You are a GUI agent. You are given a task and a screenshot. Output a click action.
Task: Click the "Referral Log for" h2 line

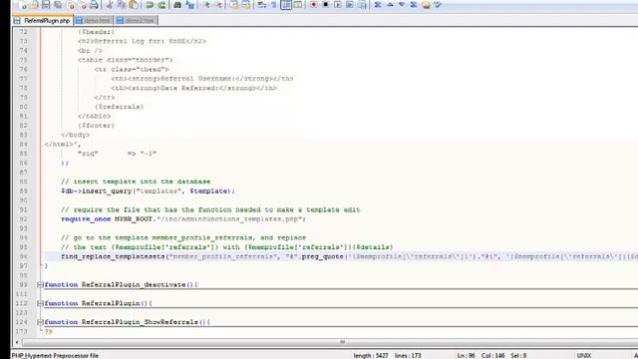click(x=142, y=41)
